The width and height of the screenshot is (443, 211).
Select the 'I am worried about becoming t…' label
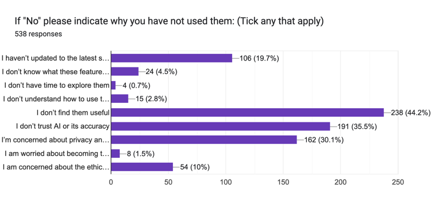pos(56,153)
